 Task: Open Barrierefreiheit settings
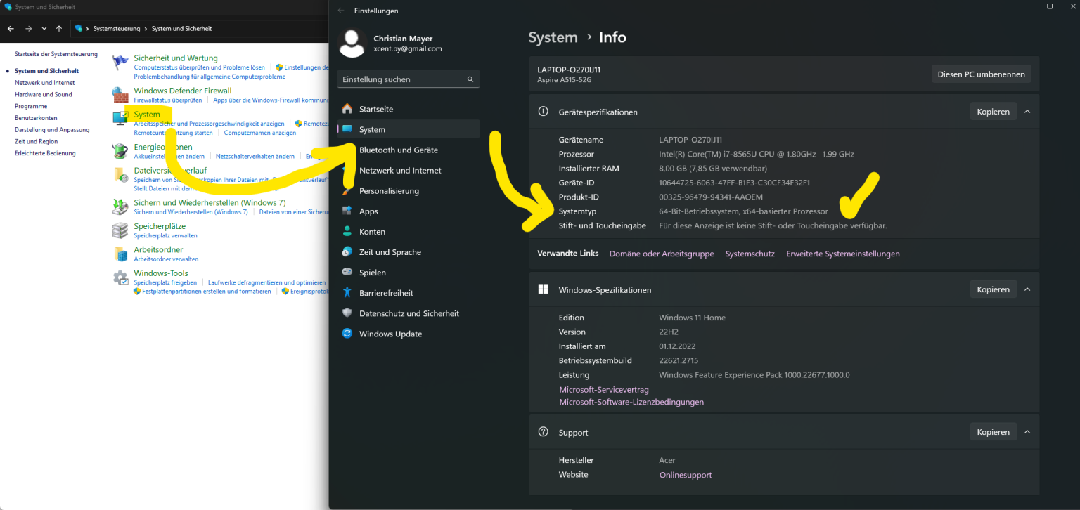pos(347,292)
